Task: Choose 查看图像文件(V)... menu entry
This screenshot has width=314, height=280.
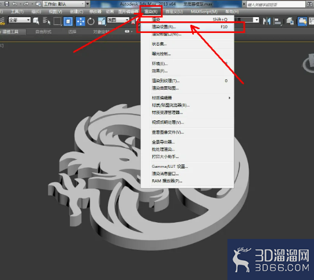Action: [x=188, y=132]
